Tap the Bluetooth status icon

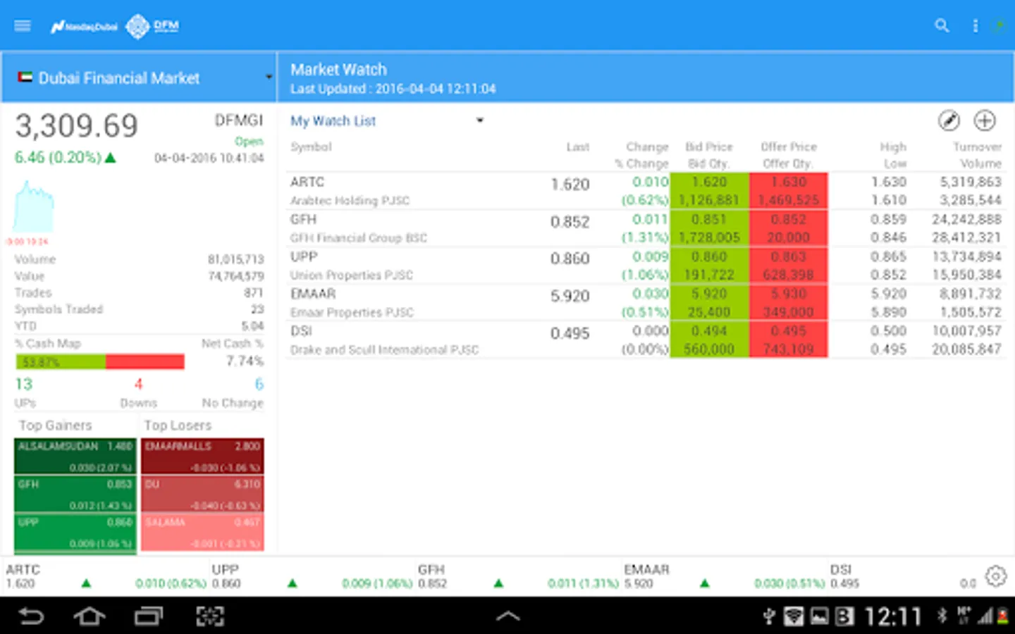tap(942, 616)
